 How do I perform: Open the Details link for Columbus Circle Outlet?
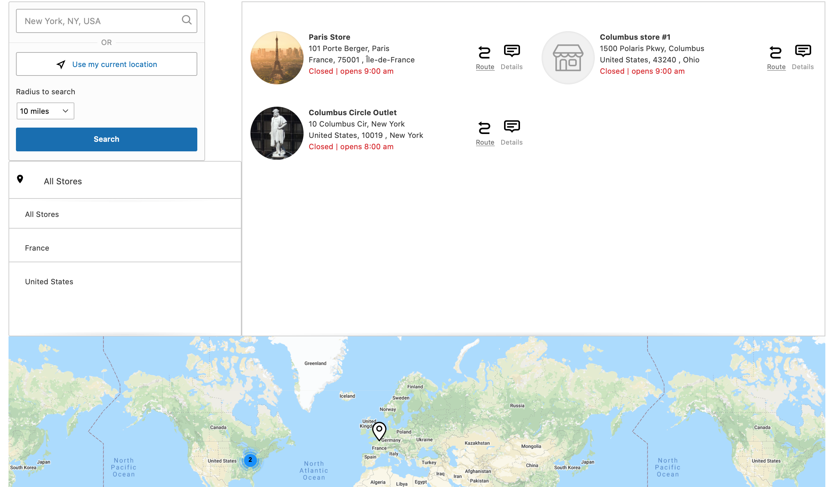[x=511, y=142]
